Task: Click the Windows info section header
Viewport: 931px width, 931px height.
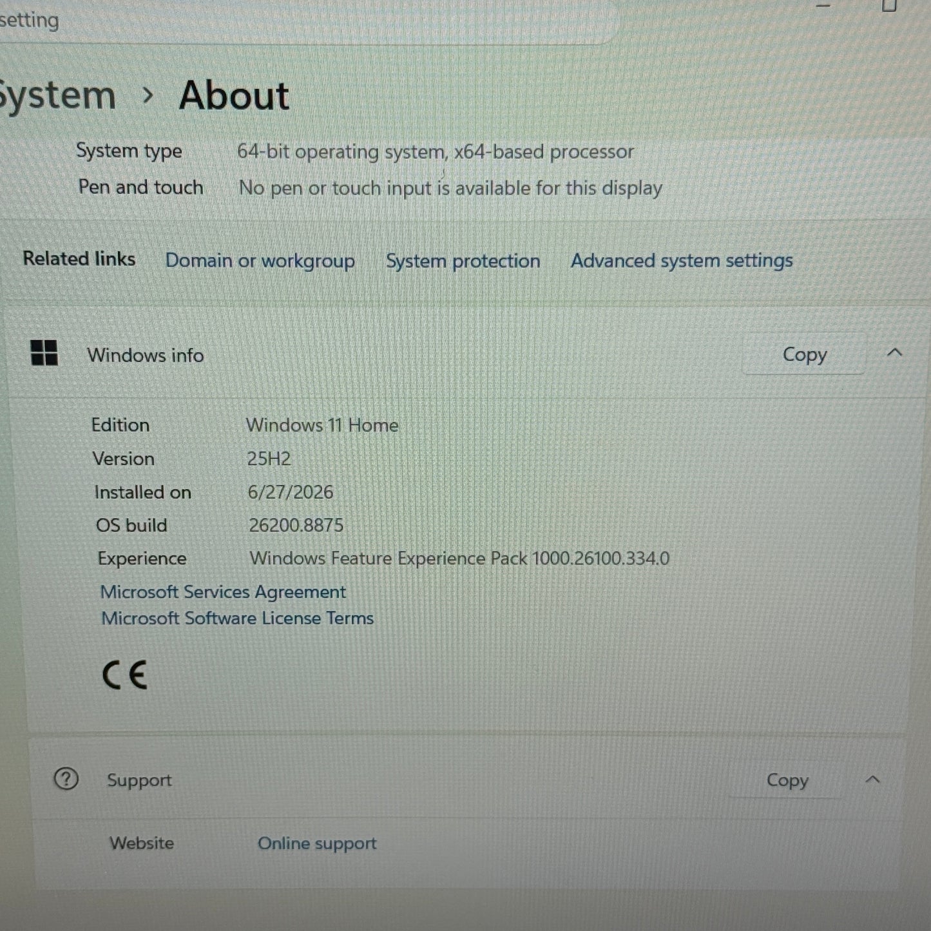Action: [x=146, y=355]
